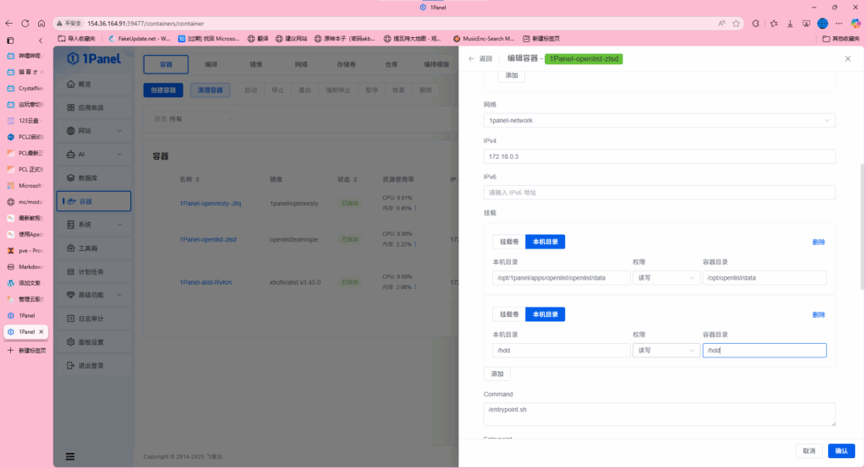This screenshot has width=866, height=469.
Task: Click 删除 link for the /hdd mount
Action: [x=819, y=314]
